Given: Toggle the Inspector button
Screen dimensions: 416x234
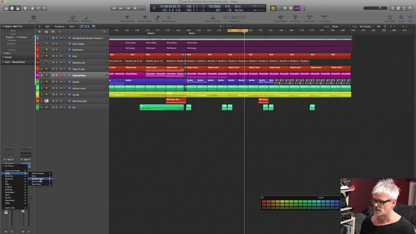Looking at the screenshot, I should point(12,8).
